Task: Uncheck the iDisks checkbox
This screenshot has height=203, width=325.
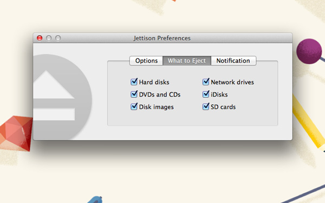Action: (x=206, y=94)
